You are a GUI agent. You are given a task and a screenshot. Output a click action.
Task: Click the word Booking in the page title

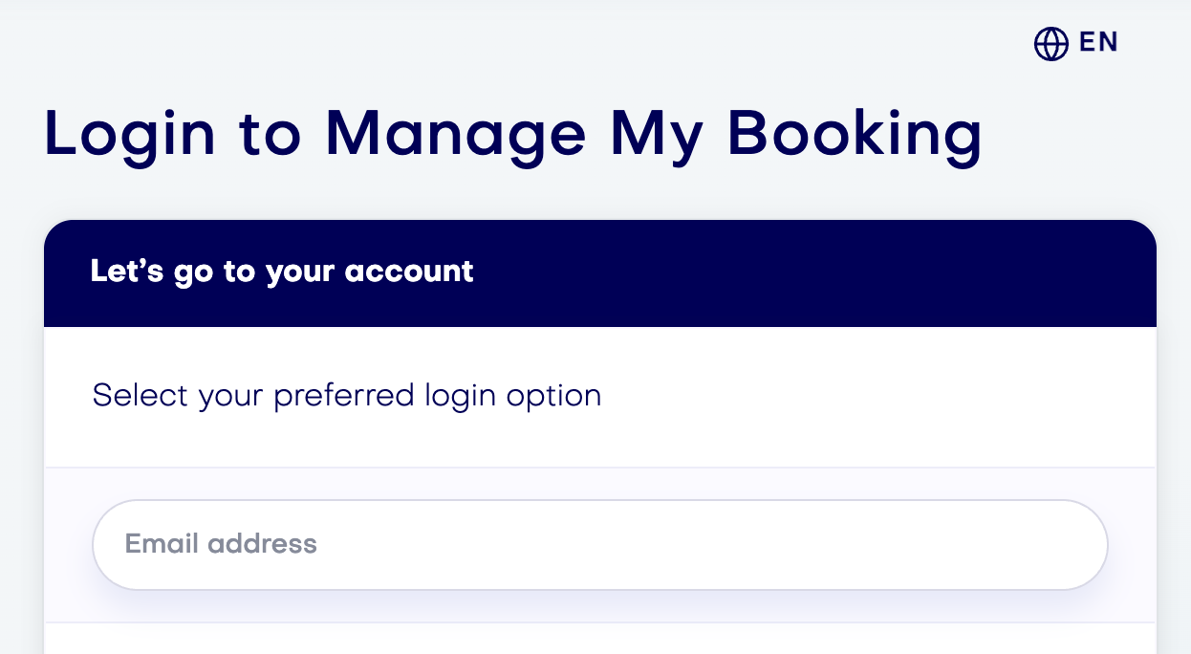click(855, 136)
